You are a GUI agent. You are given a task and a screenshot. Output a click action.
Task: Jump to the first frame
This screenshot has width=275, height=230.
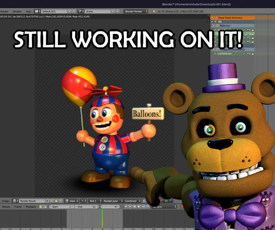click(126, 207)
